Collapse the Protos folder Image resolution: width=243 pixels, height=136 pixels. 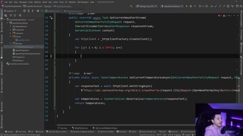10,37
